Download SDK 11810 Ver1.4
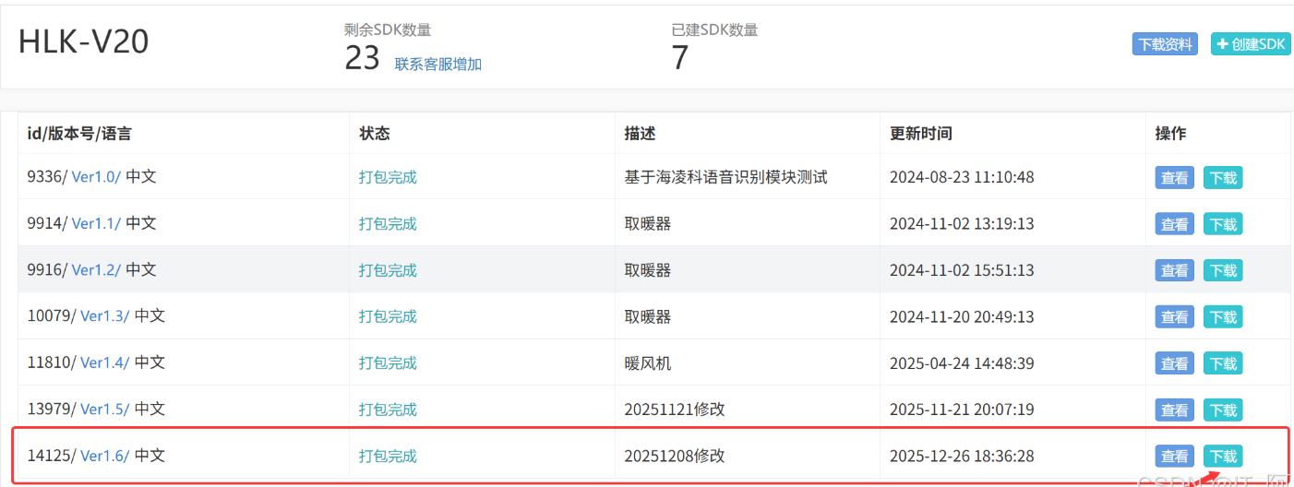Screen dimensions: 1294x487 (1223, 363)
